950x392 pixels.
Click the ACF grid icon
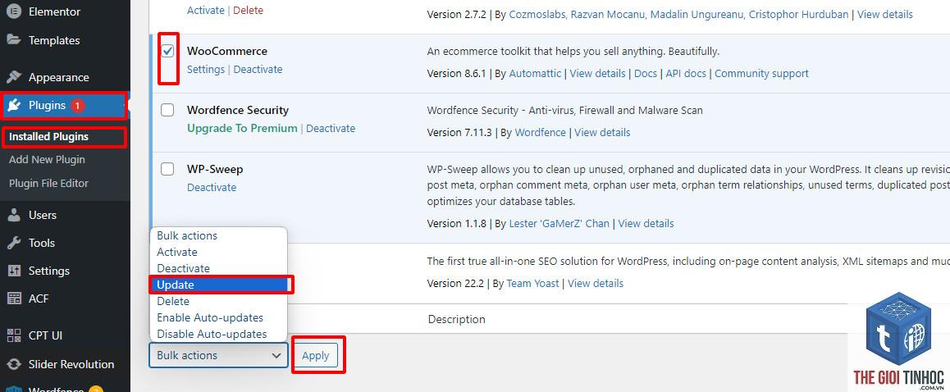point(13,299)
